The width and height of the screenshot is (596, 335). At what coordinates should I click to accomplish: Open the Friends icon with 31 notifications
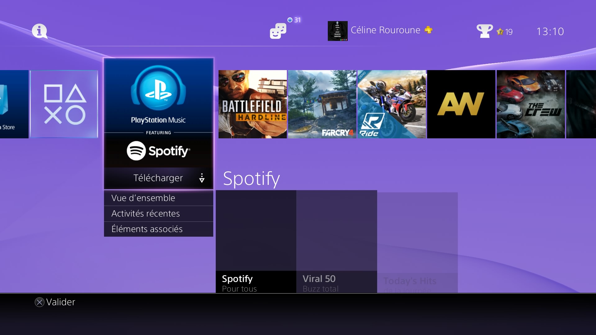pos(278,31)
